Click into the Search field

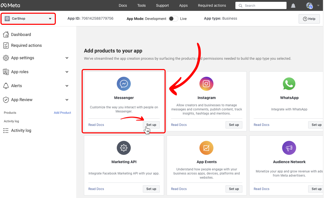coord(261,5)
